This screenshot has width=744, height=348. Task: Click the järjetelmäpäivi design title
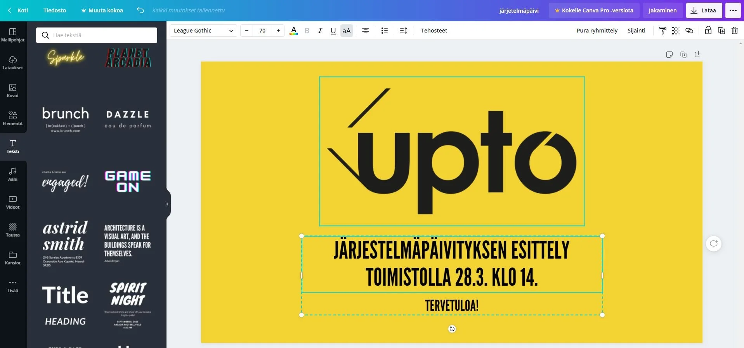coord(519,10)
